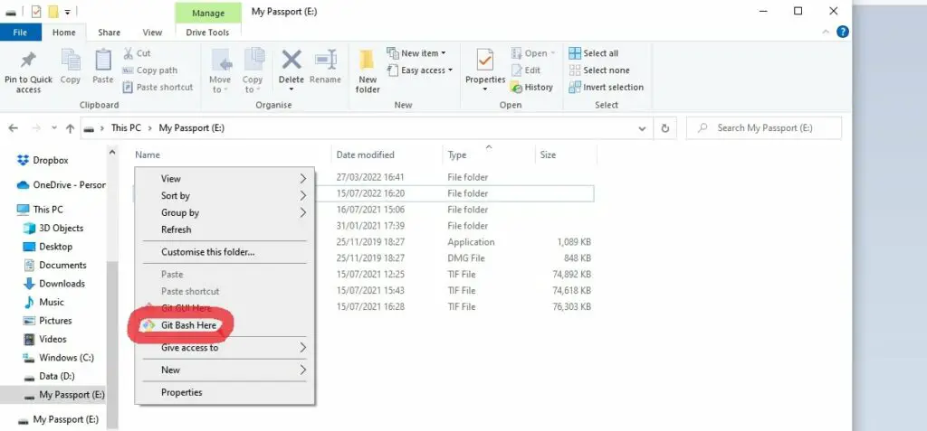
Task: Sort by the Name column header
Action: [231, 155]
